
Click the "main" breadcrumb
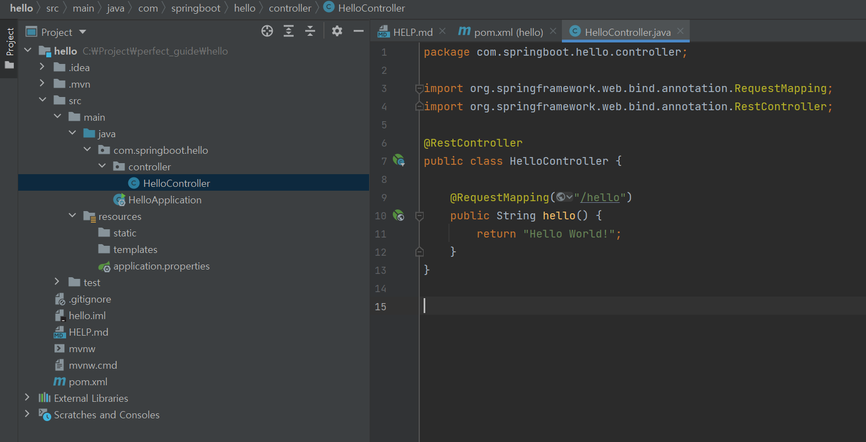coord(83,8)
